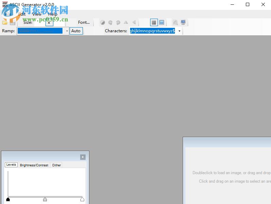Expand the Characters dropdown arrow
Viewport: 271px width, 204px height.
coord(179,31)
